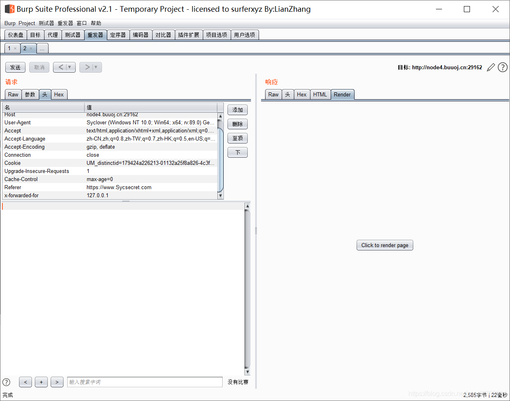Click 添加 to add a header

[x=238, y=110]
